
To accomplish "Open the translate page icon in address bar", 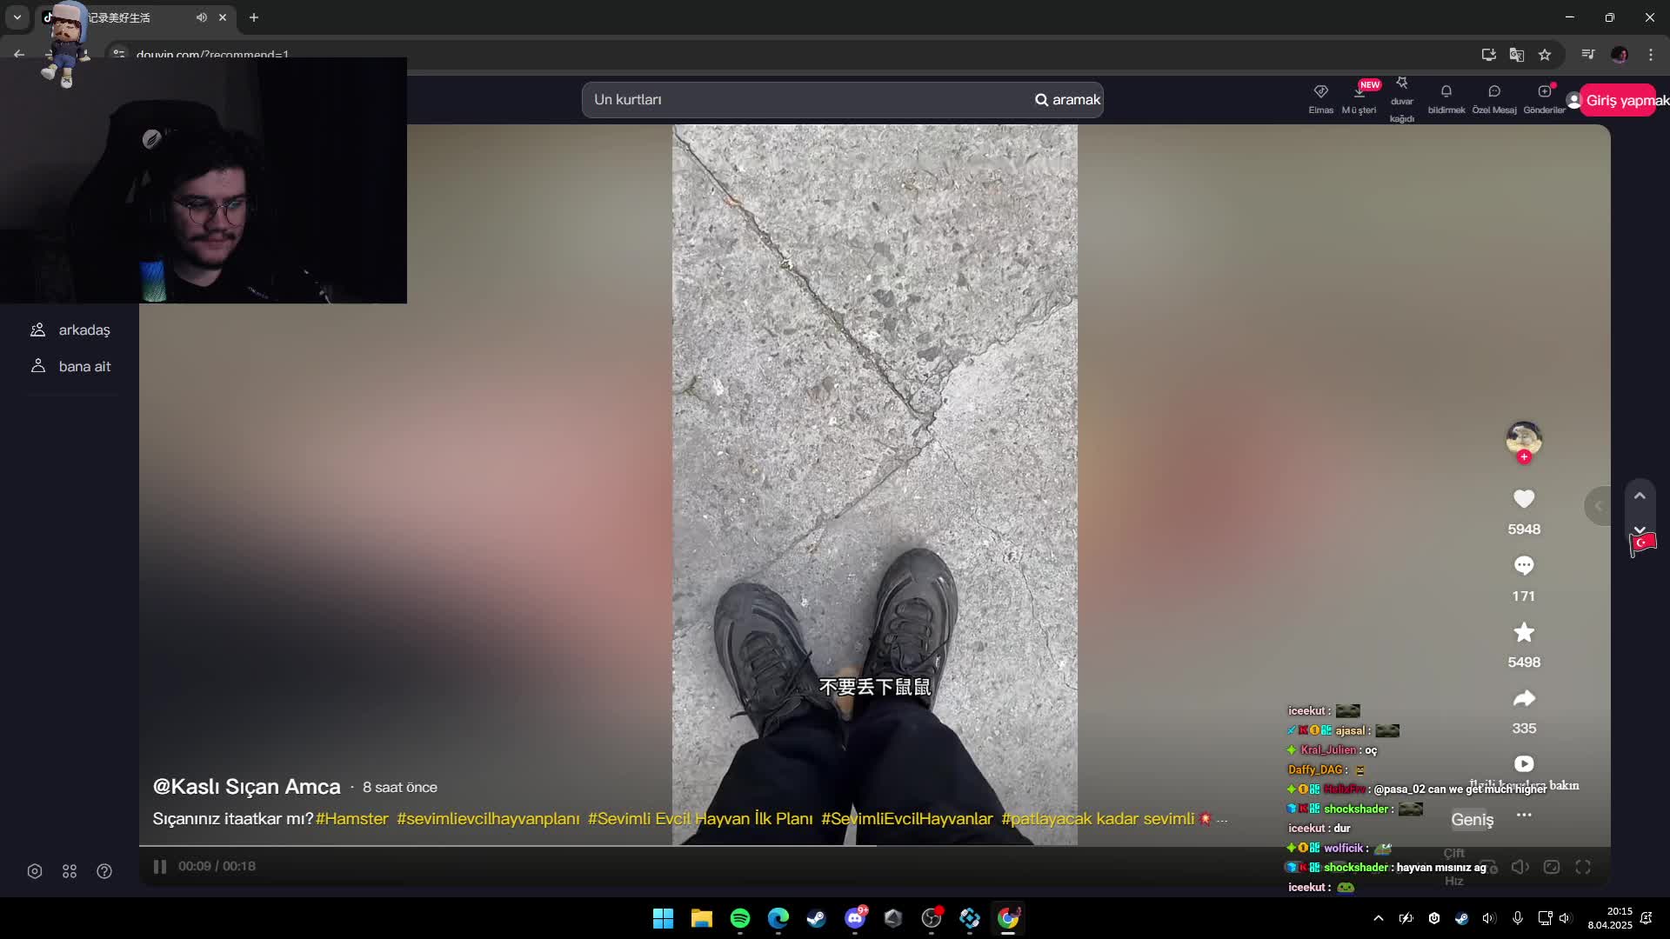I will 1517,55.
